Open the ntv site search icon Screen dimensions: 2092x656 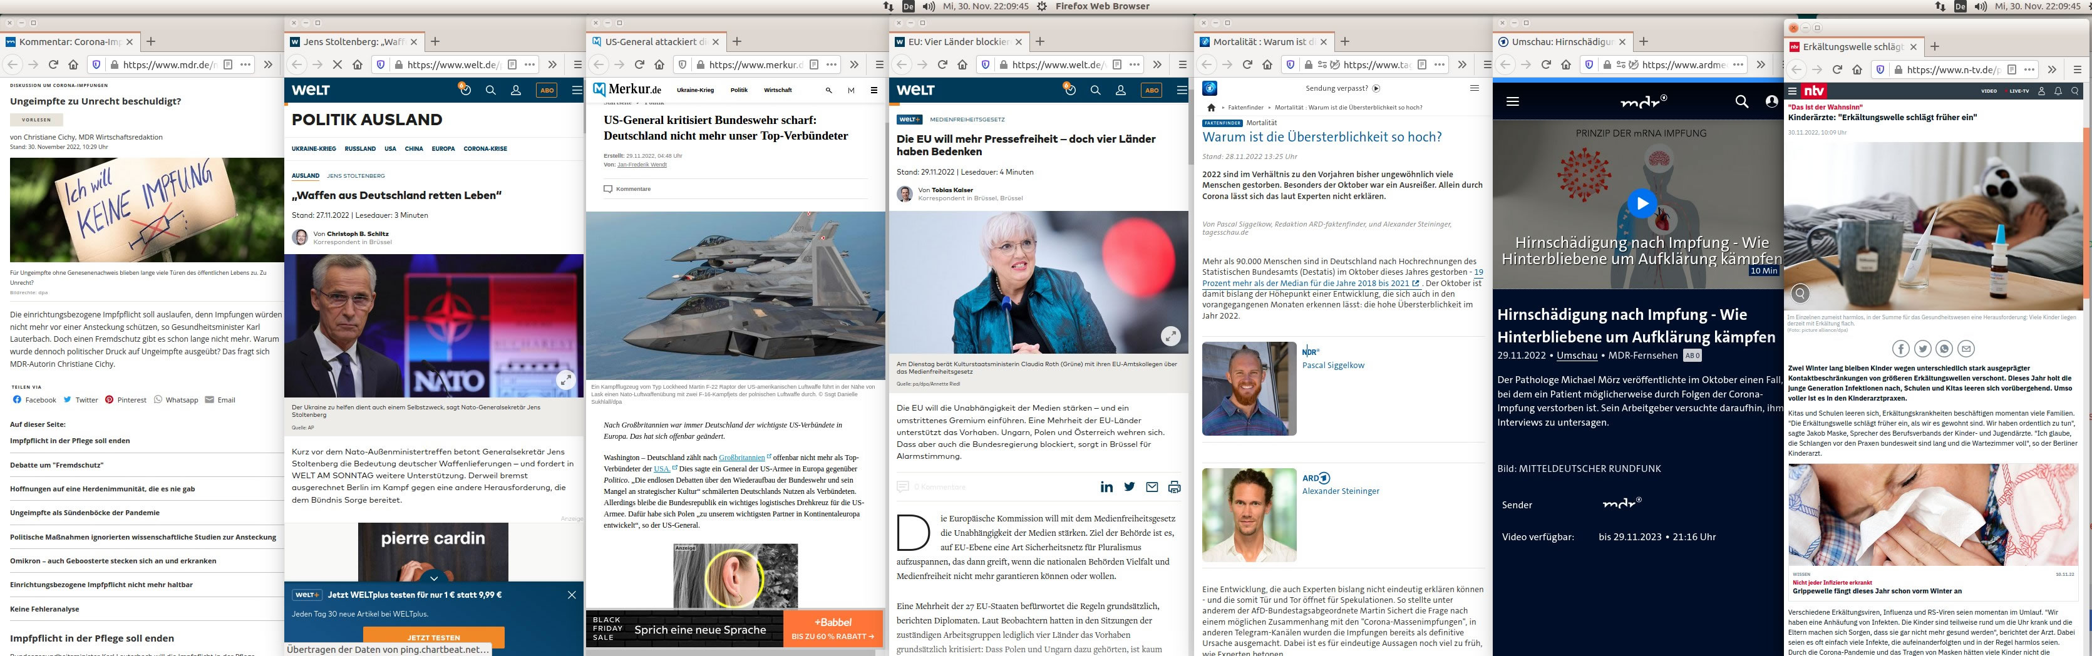click(x=2075, y=91)
